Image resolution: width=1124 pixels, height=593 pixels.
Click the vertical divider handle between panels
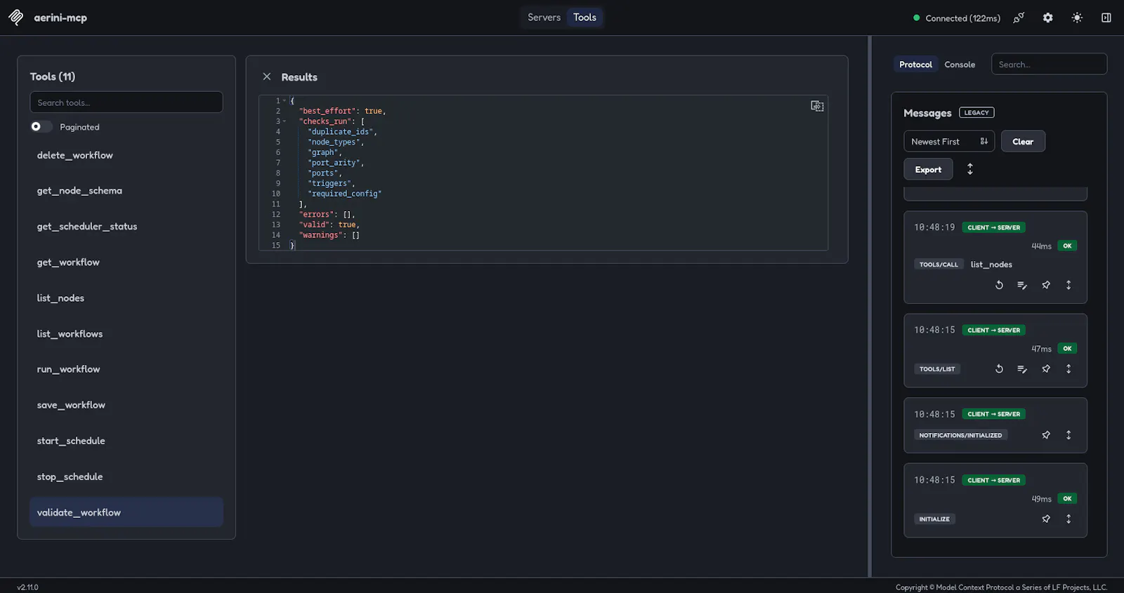(x=870, y=307)
